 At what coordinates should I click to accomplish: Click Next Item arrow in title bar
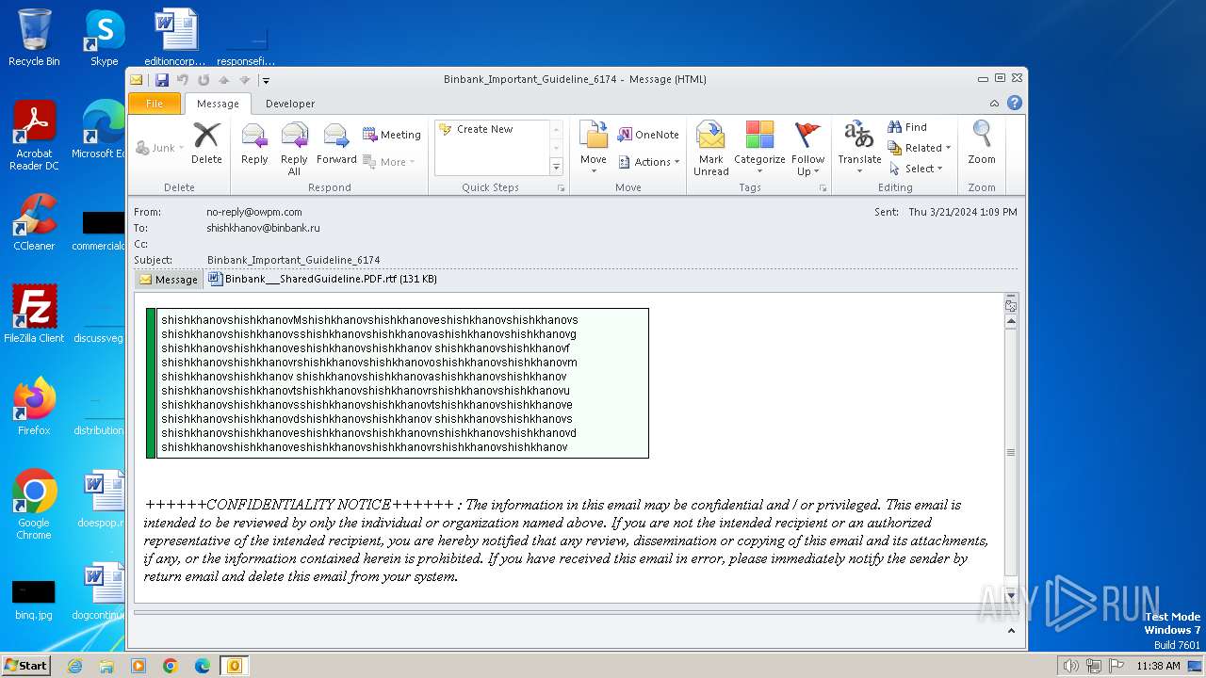pos(244,80)
